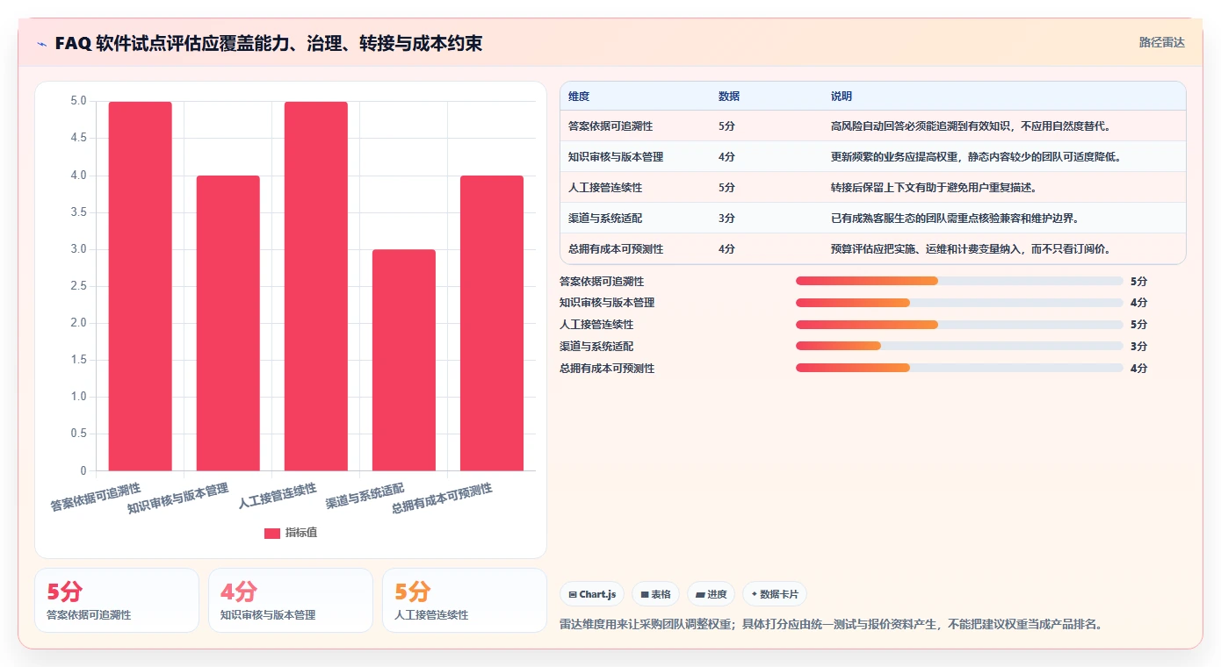Select the 知识审核与版本管理 cell in the table

pos(616,157)
